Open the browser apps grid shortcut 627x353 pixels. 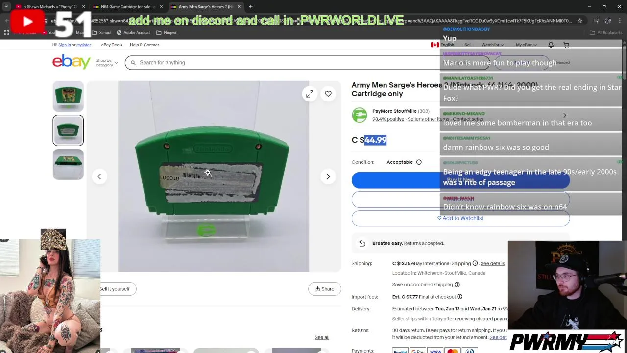click(6, 32)
